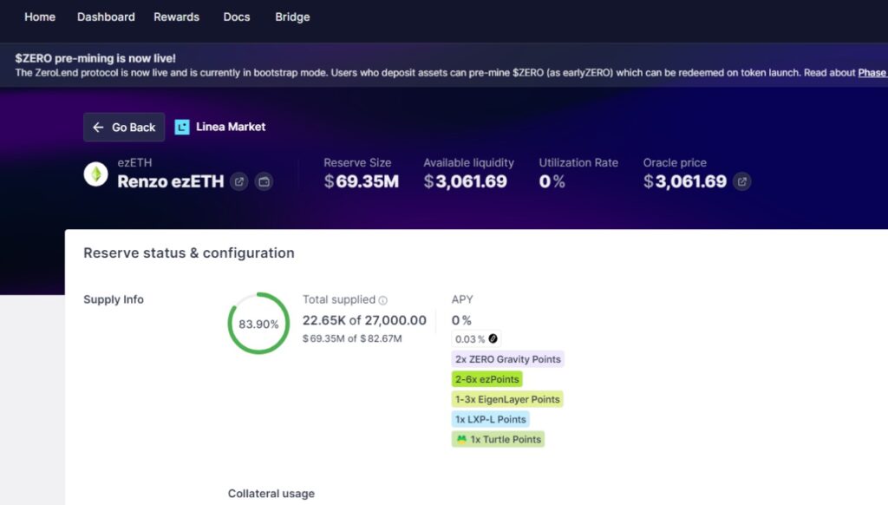The width and height of the screenshot is (888, 505).
Task: Click the APY 0% value
Action: point(461,320)
